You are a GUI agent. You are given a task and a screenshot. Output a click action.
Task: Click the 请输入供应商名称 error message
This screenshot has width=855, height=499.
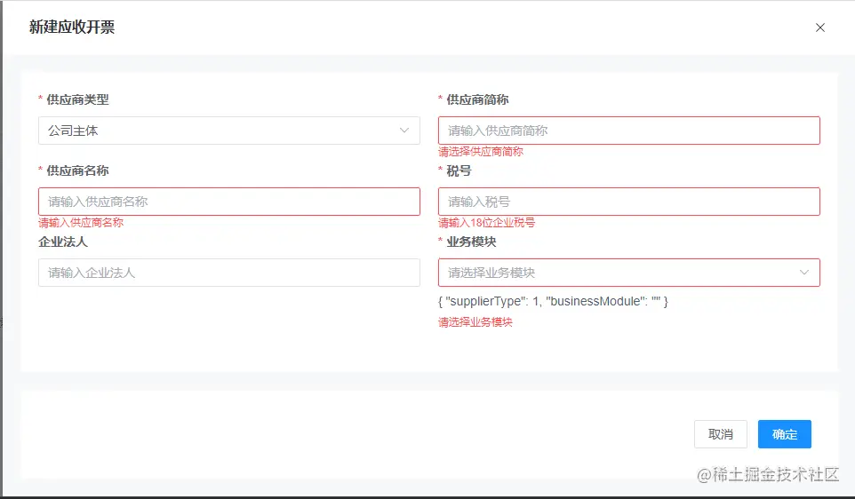coord(81,222)
